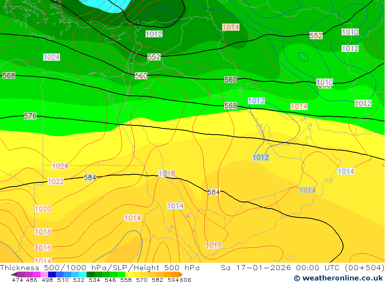Click legend value 570
385x282 pixels.
point(141,280)
